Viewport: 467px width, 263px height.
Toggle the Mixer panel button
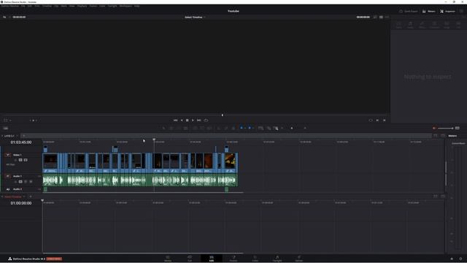pyautogui.click(x=428, y=12)
